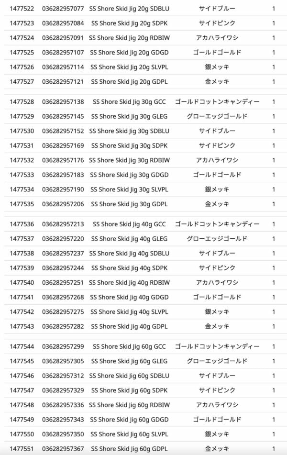Select barcode 036282957336
Image resolution: width=287 pixels, height=455 pixels.
pos(63,405)
